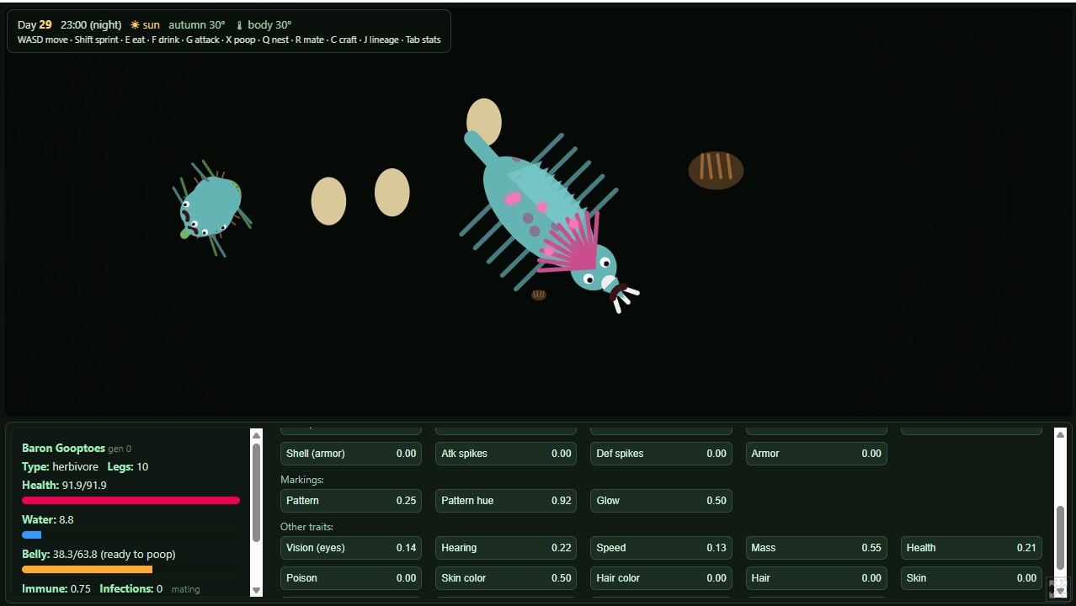Click the Atk spikes trait cell
1076x606 pixels.
click(x=506, y=454)
